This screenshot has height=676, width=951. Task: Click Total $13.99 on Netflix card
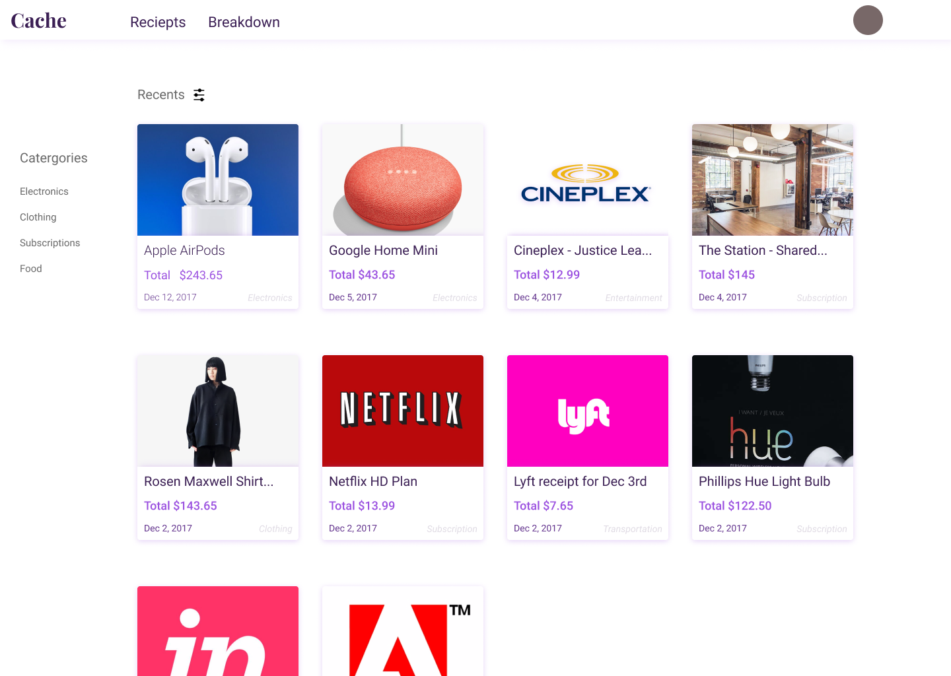pyautogui.click(x=362, y=506)
